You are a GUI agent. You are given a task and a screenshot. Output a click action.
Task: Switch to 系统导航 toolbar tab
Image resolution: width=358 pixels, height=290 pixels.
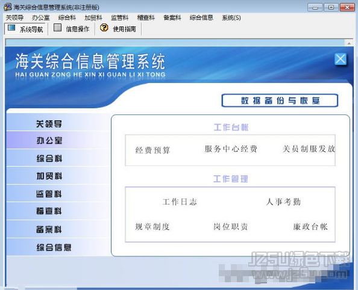coord(25,29)
